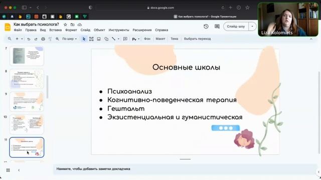Collapse the filmstrip with the arrow icon
Viewport: 321px width, 180px height.
coord(19,170)
